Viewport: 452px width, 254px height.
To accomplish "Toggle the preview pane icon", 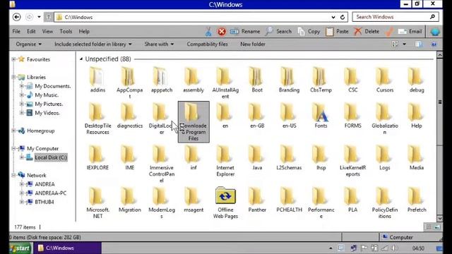I will pyautogui.click(x=419, y=44).
